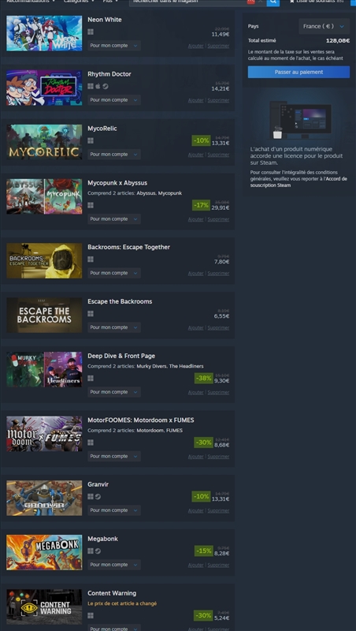356x631 pixels.
Task: Click the Windows platform icon under Neon White
Action: (91, 32)
